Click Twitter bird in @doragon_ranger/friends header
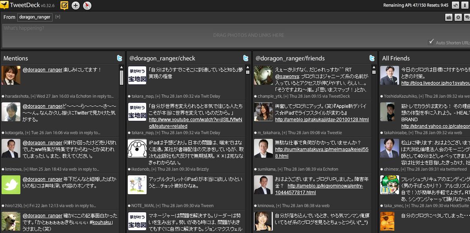This screenshot has width=470, height=233. pyautogui.click(x=372, y=58)
